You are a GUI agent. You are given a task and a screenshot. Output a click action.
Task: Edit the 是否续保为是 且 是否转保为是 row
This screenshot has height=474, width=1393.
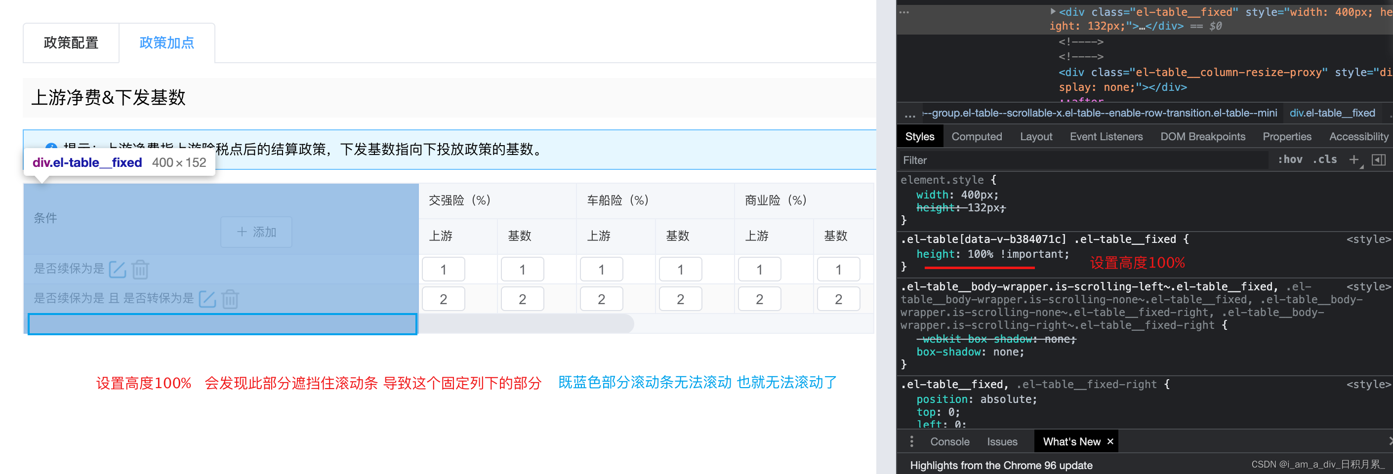pos(207,299)
